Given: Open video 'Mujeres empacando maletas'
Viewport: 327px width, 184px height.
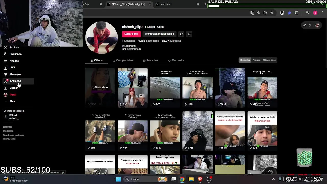Looking at the screenshot, I should pyautogui.click(x=100, y=164).
